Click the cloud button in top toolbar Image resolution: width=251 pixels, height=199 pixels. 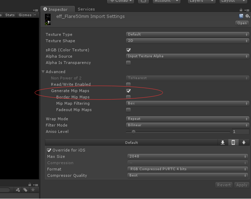tap(143, 1)
